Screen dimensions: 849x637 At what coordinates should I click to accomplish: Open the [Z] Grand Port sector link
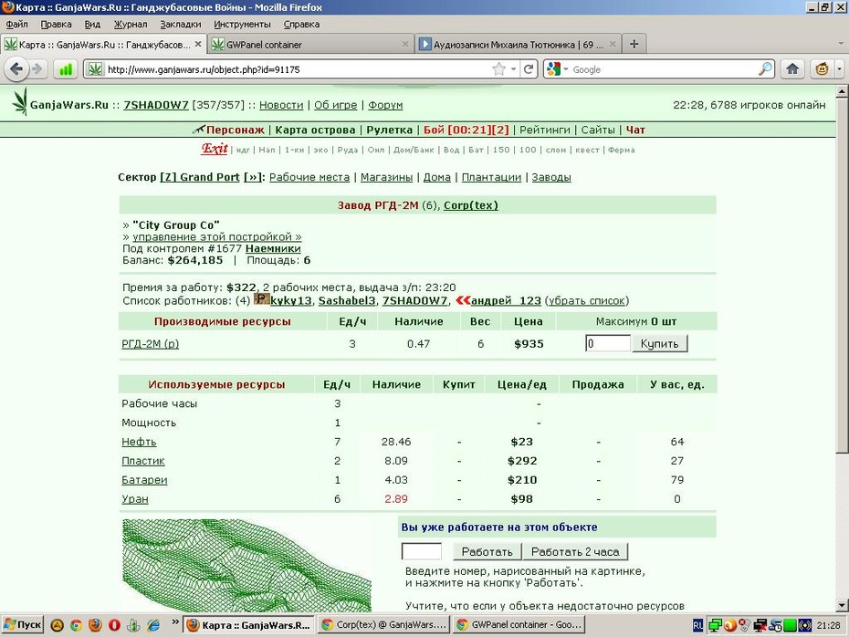[200, 177]
